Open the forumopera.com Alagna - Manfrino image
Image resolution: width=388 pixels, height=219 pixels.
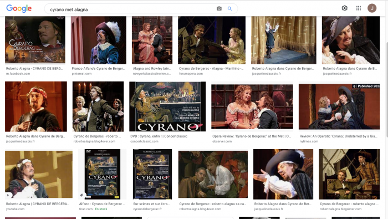(x=212, y=40)
